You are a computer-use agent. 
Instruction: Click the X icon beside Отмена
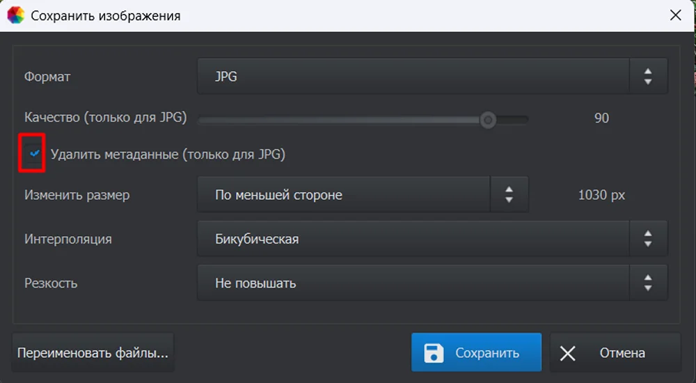click(568, 353)
